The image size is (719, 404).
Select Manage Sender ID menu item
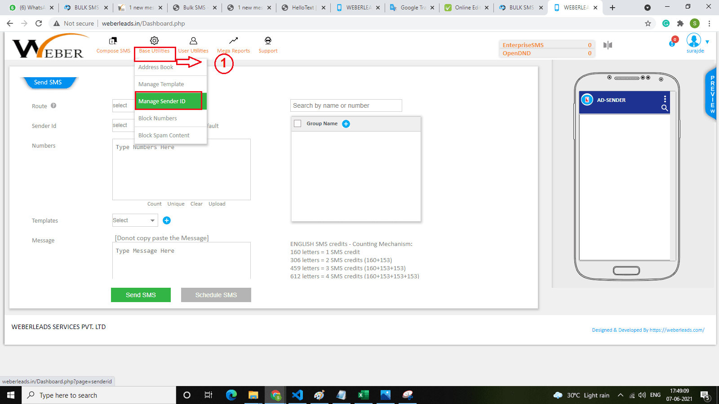(x=169, y=101)
